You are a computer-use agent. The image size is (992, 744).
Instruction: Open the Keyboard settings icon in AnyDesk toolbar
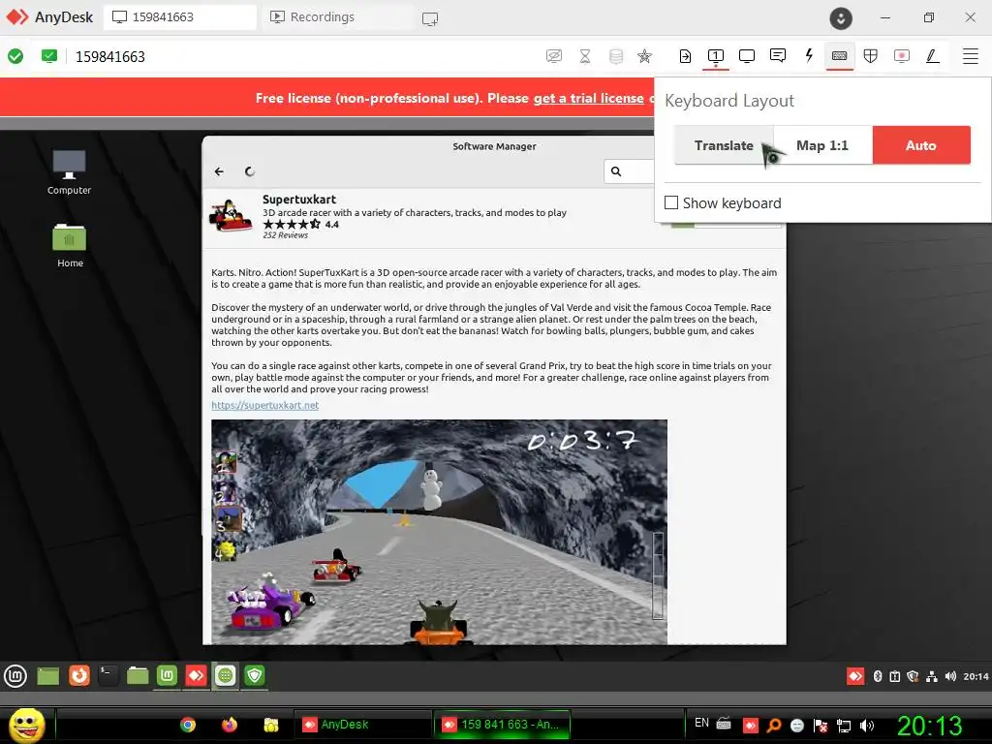pyautogui.click(x=840, y=56)
